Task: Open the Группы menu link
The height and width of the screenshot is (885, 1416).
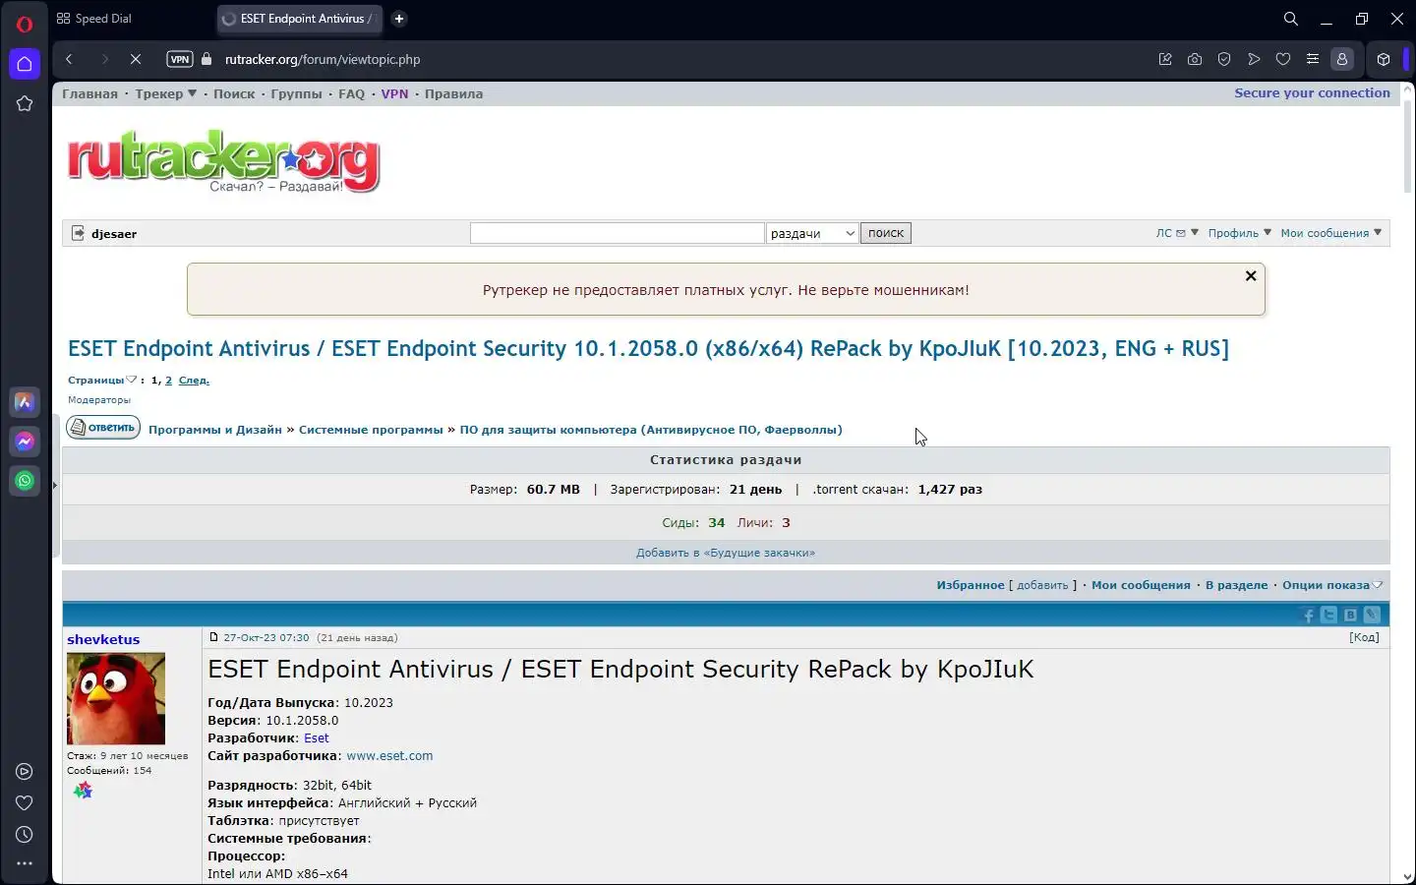Action: coord(296,94)
